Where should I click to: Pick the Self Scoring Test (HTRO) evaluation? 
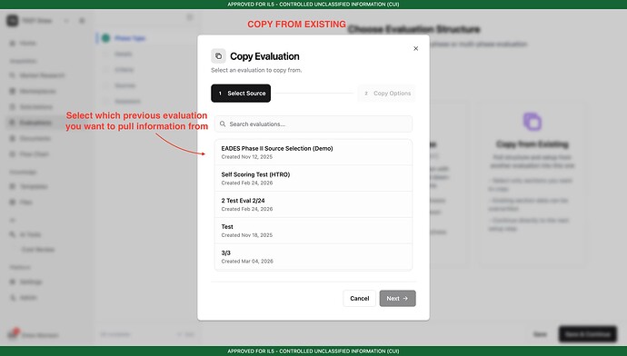click(313, 178)
